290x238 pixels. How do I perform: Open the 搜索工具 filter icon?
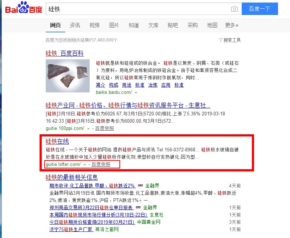[220, 40]
